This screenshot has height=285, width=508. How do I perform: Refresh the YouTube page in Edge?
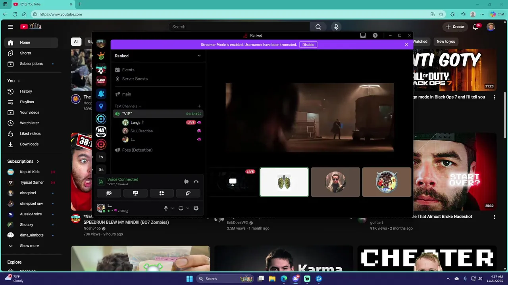point(15,14)
